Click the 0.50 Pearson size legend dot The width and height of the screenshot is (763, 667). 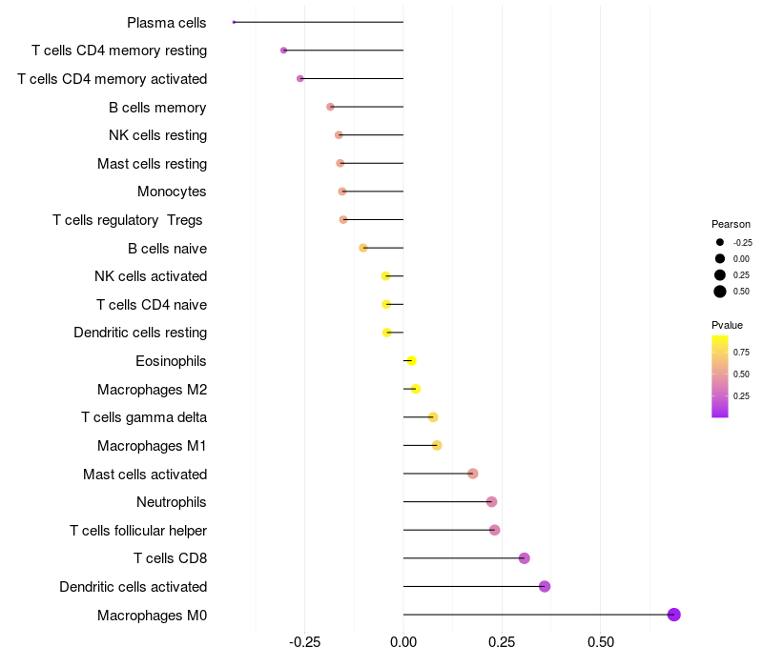(720, 292)
